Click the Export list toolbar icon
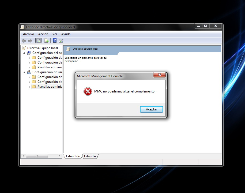245x193 pixels. pos(47,41)
